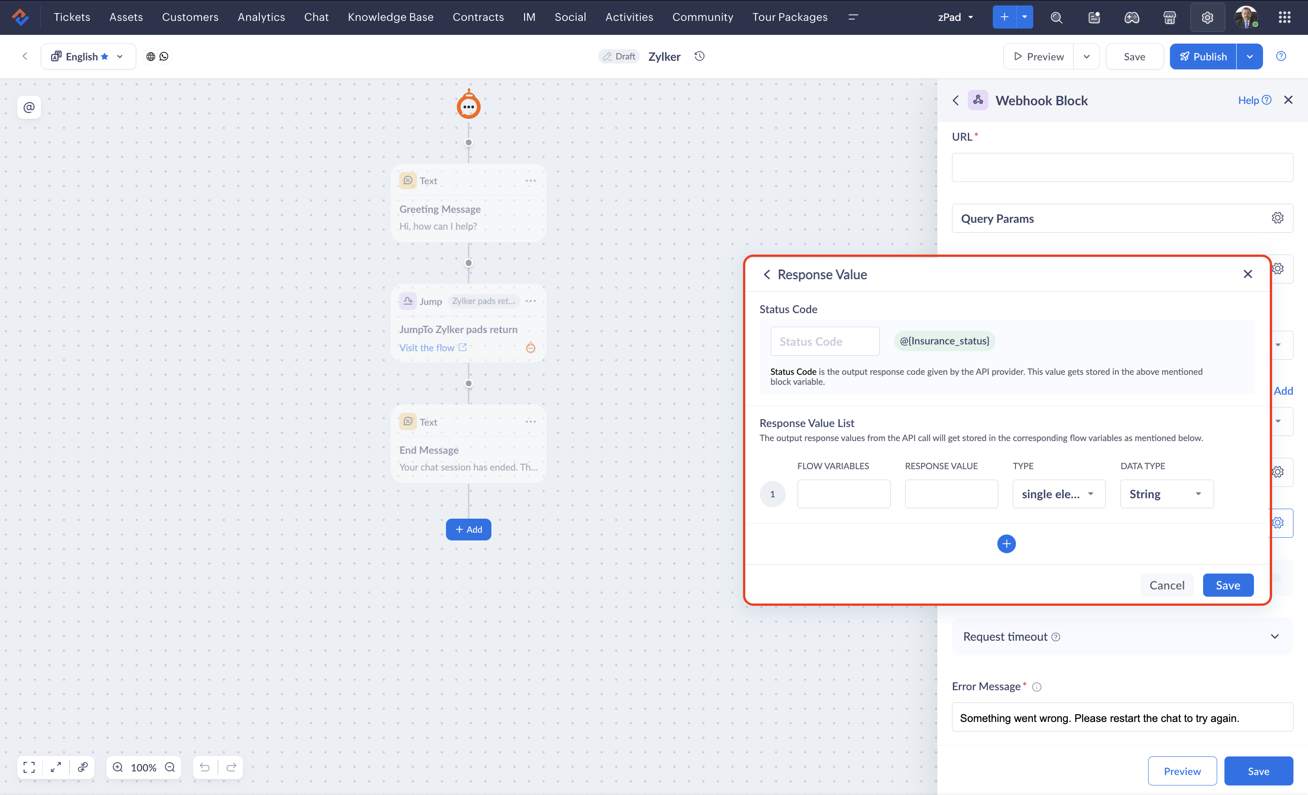Open the Analytics tab
Screen dimensions: 1308x795
[261, 17]
